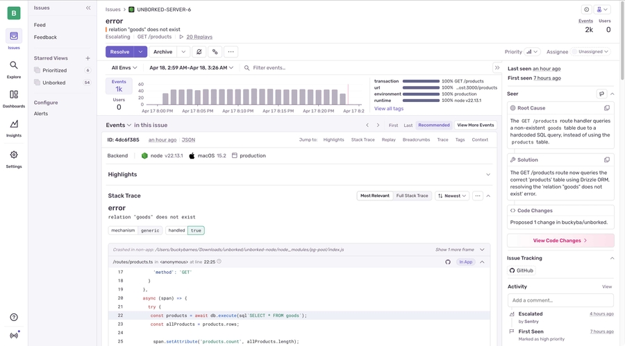Click the Resolve button

[119, 52]
